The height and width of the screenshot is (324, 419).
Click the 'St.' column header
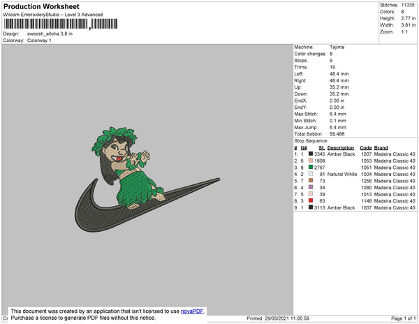[322, 148]
